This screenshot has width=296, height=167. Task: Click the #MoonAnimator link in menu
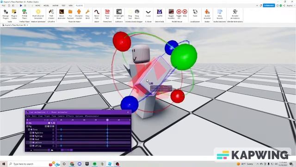92,116
